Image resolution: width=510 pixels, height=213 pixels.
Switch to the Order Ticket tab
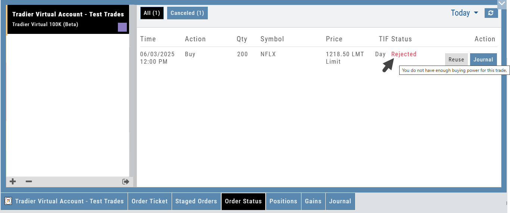tap(150, 201)
